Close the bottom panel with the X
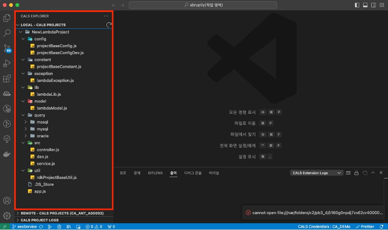Image resolution: width=388 pixels, height=230 pixels. tap(381, 172)
